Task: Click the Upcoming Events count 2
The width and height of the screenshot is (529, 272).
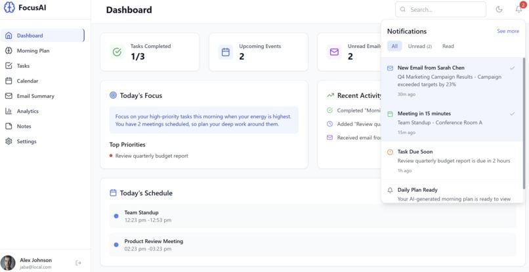Action: click(x=242, y=57)
